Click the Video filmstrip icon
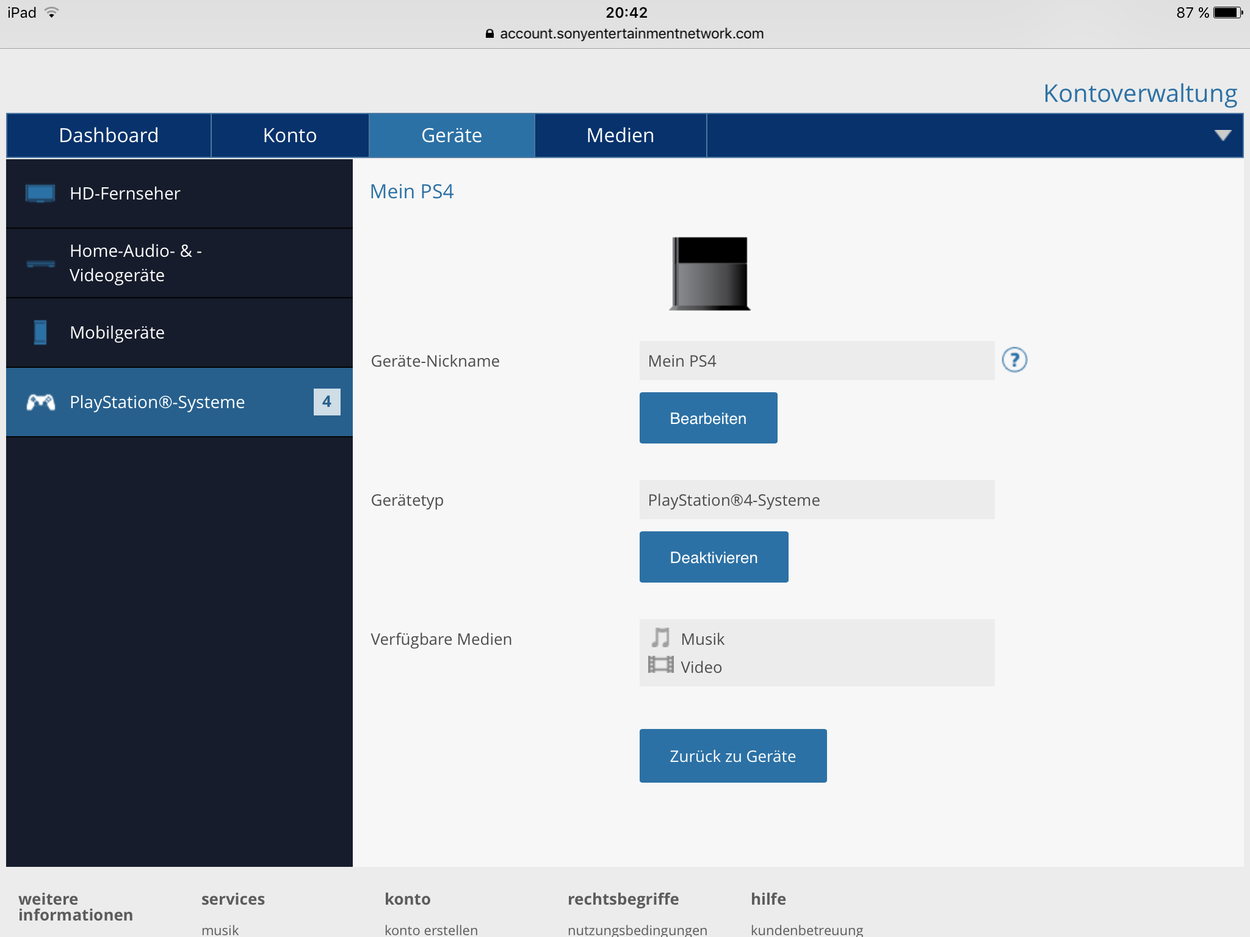 tap(660, 665)
